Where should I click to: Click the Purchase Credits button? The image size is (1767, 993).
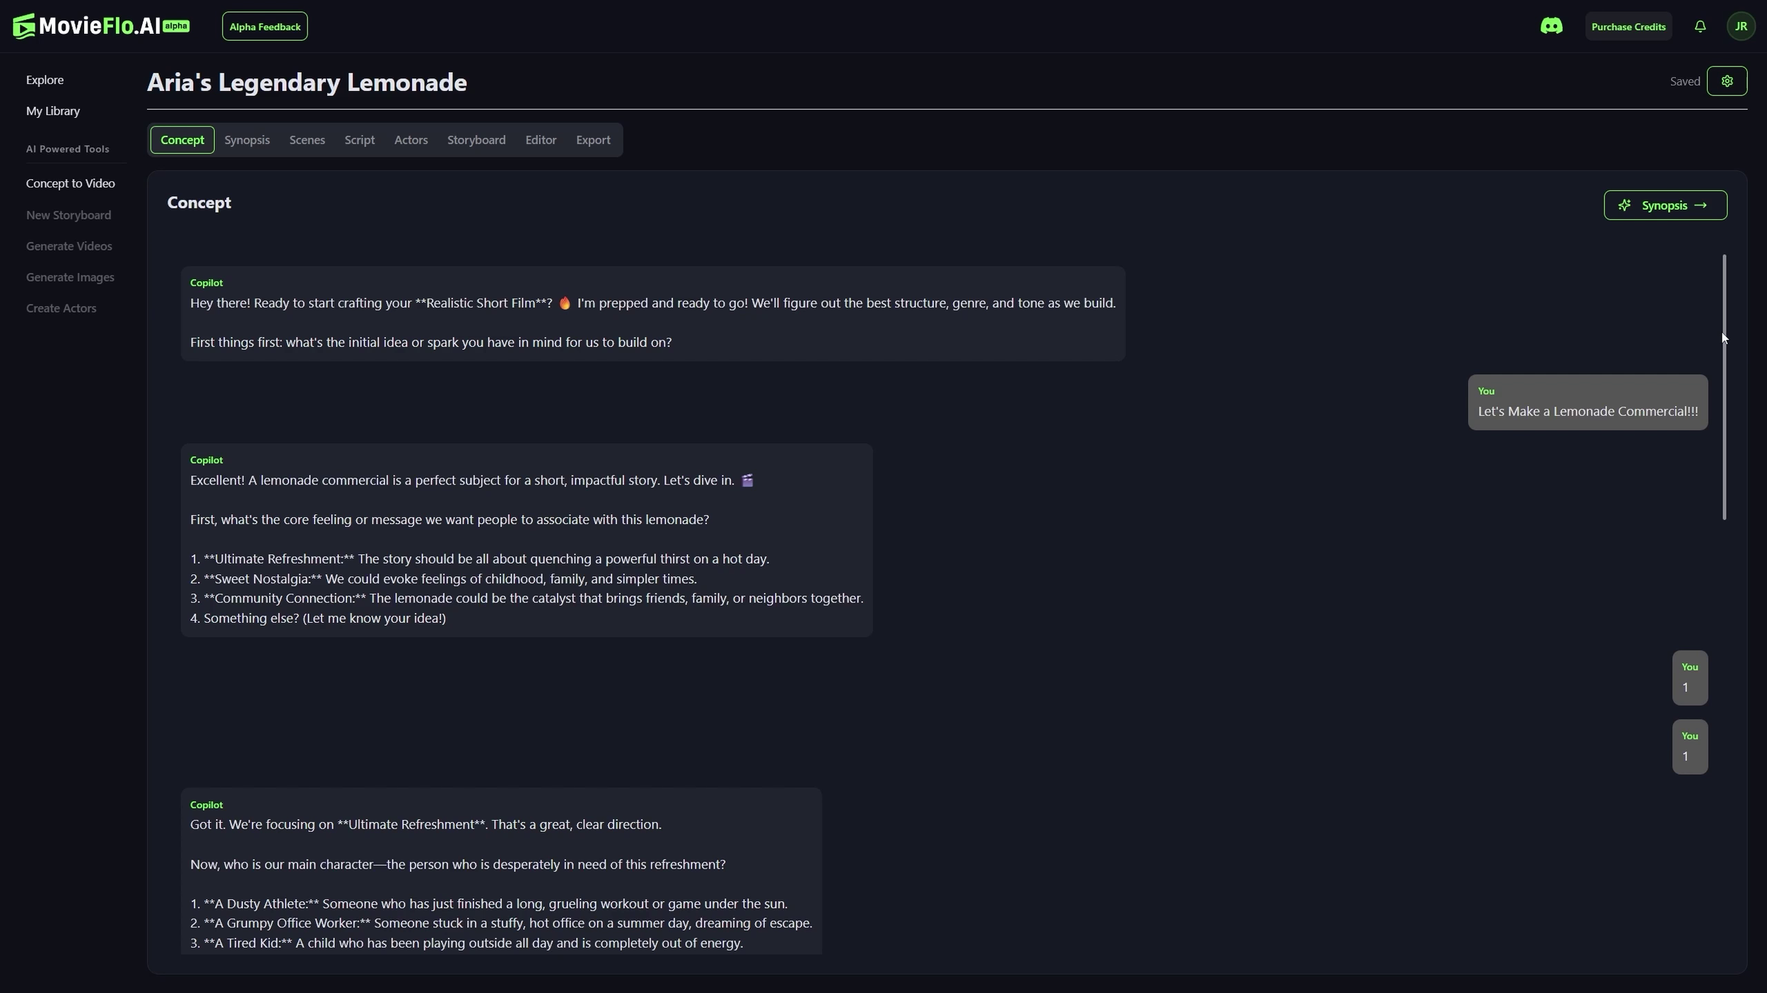point(1628,27)
